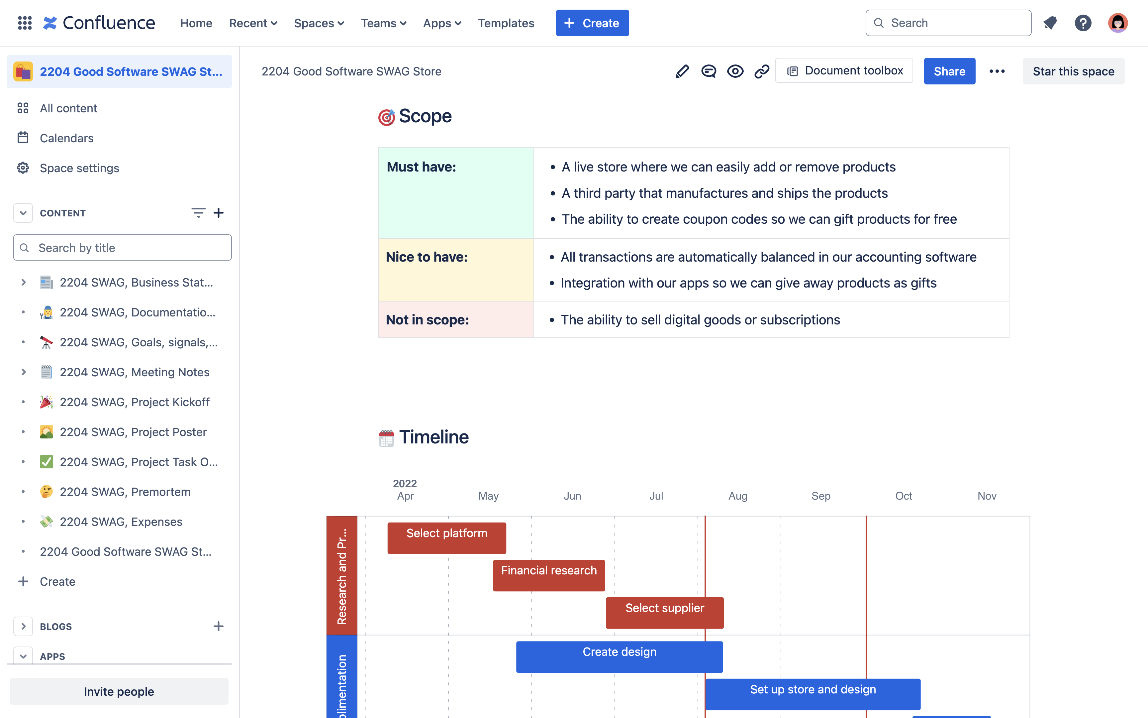This screenshot has width=1148, height=718.
Task: Click the Search input field
Action: click(948, 22)
